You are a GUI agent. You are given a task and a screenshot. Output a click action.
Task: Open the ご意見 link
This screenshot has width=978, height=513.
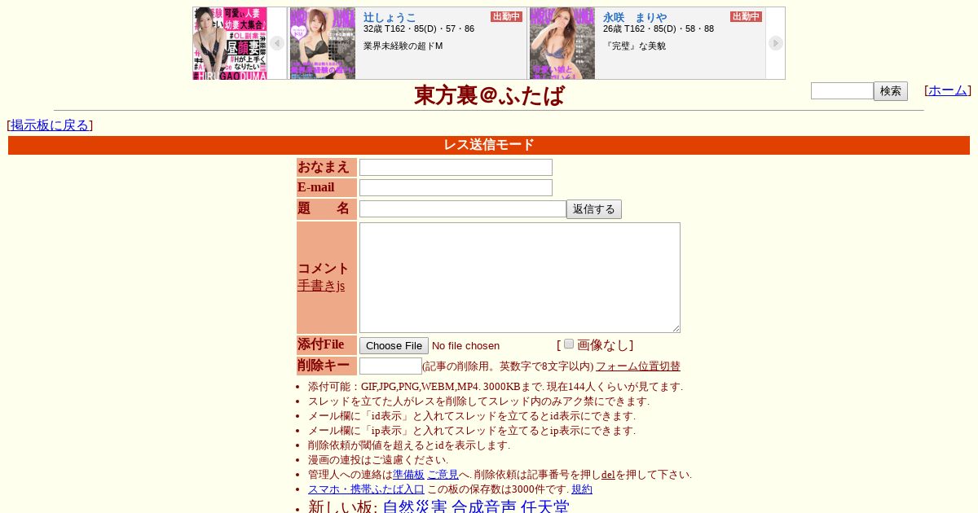[443, 475]
